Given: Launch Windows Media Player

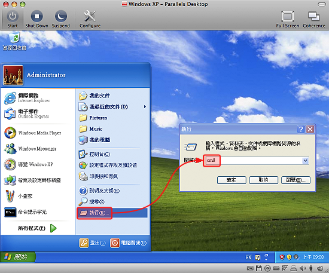Looking at the screenshot, I should pos(33,133).
